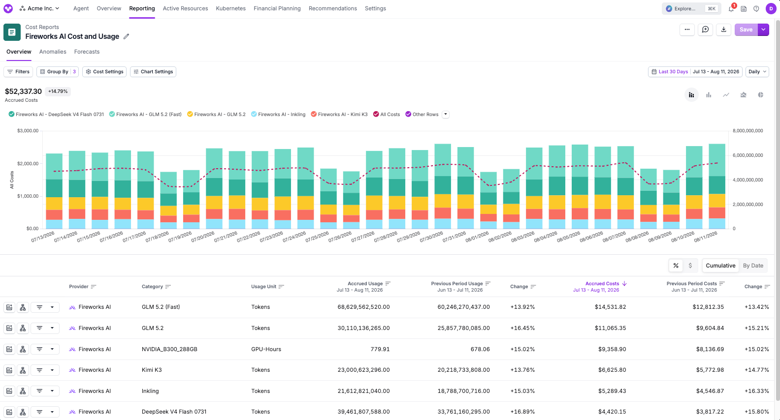Sort by Accrued Costs arrow

click(624, 284)
